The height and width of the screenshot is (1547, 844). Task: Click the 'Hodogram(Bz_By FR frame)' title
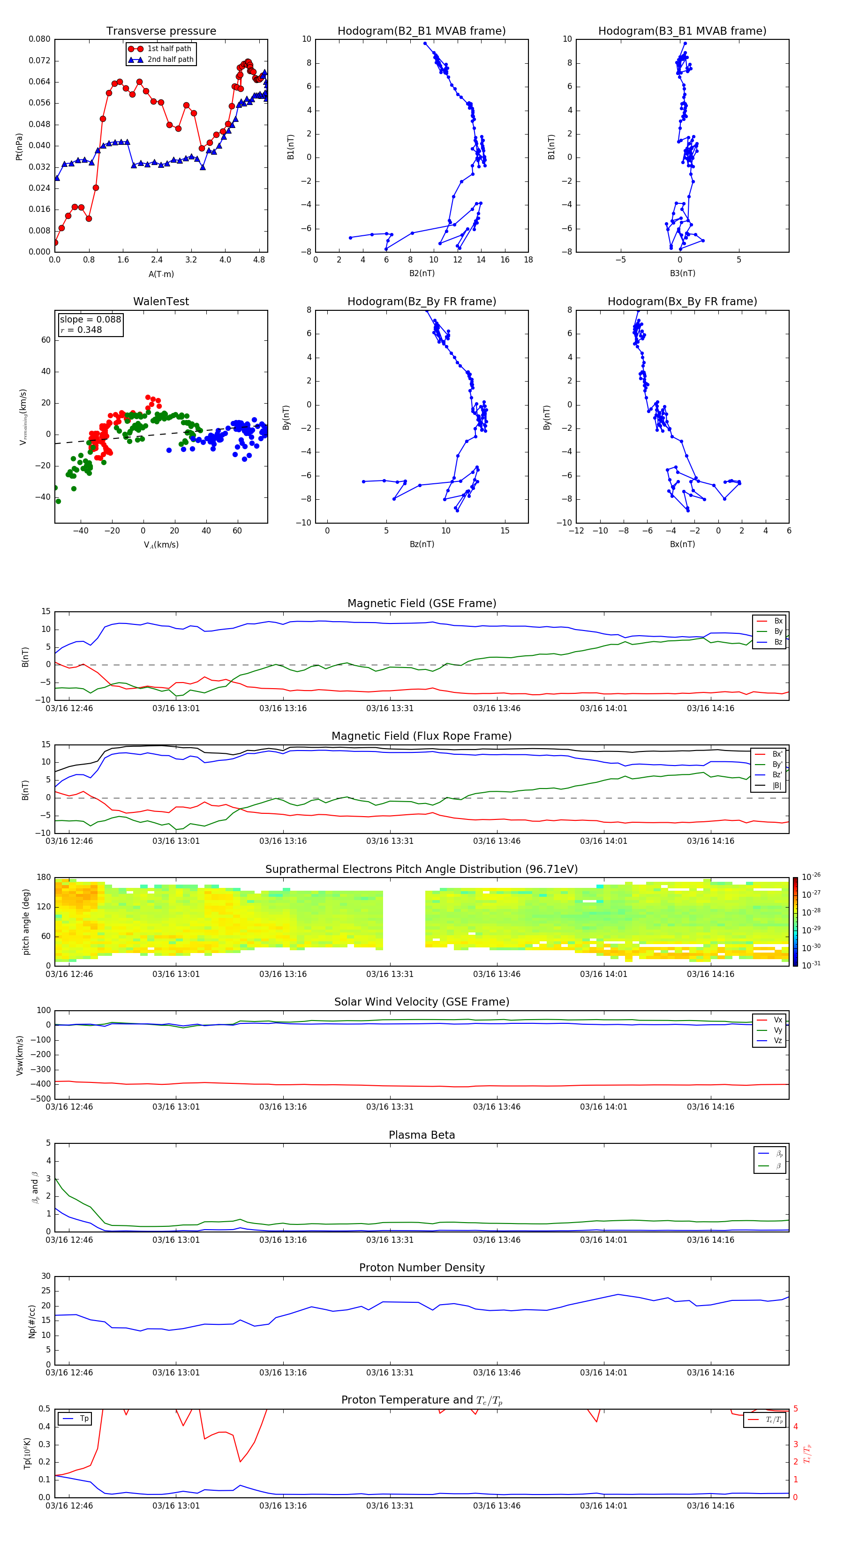point(422,301)
